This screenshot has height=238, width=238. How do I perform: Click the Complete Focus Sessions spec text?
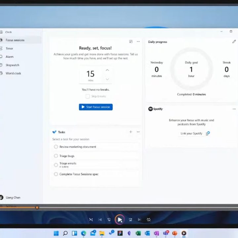(x=79, y=174)
